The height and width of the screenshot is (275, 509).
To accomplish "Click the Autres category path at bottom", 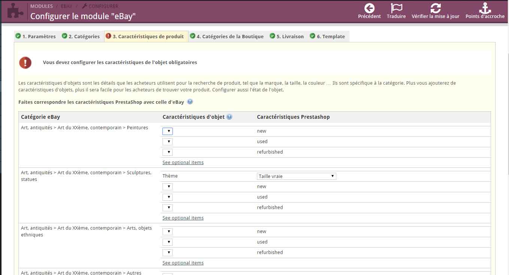I will tap(81, 272).
